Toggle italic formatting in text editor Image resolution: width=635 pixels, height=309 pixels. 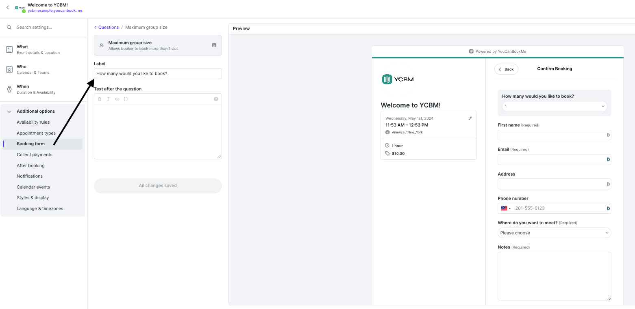108,99
